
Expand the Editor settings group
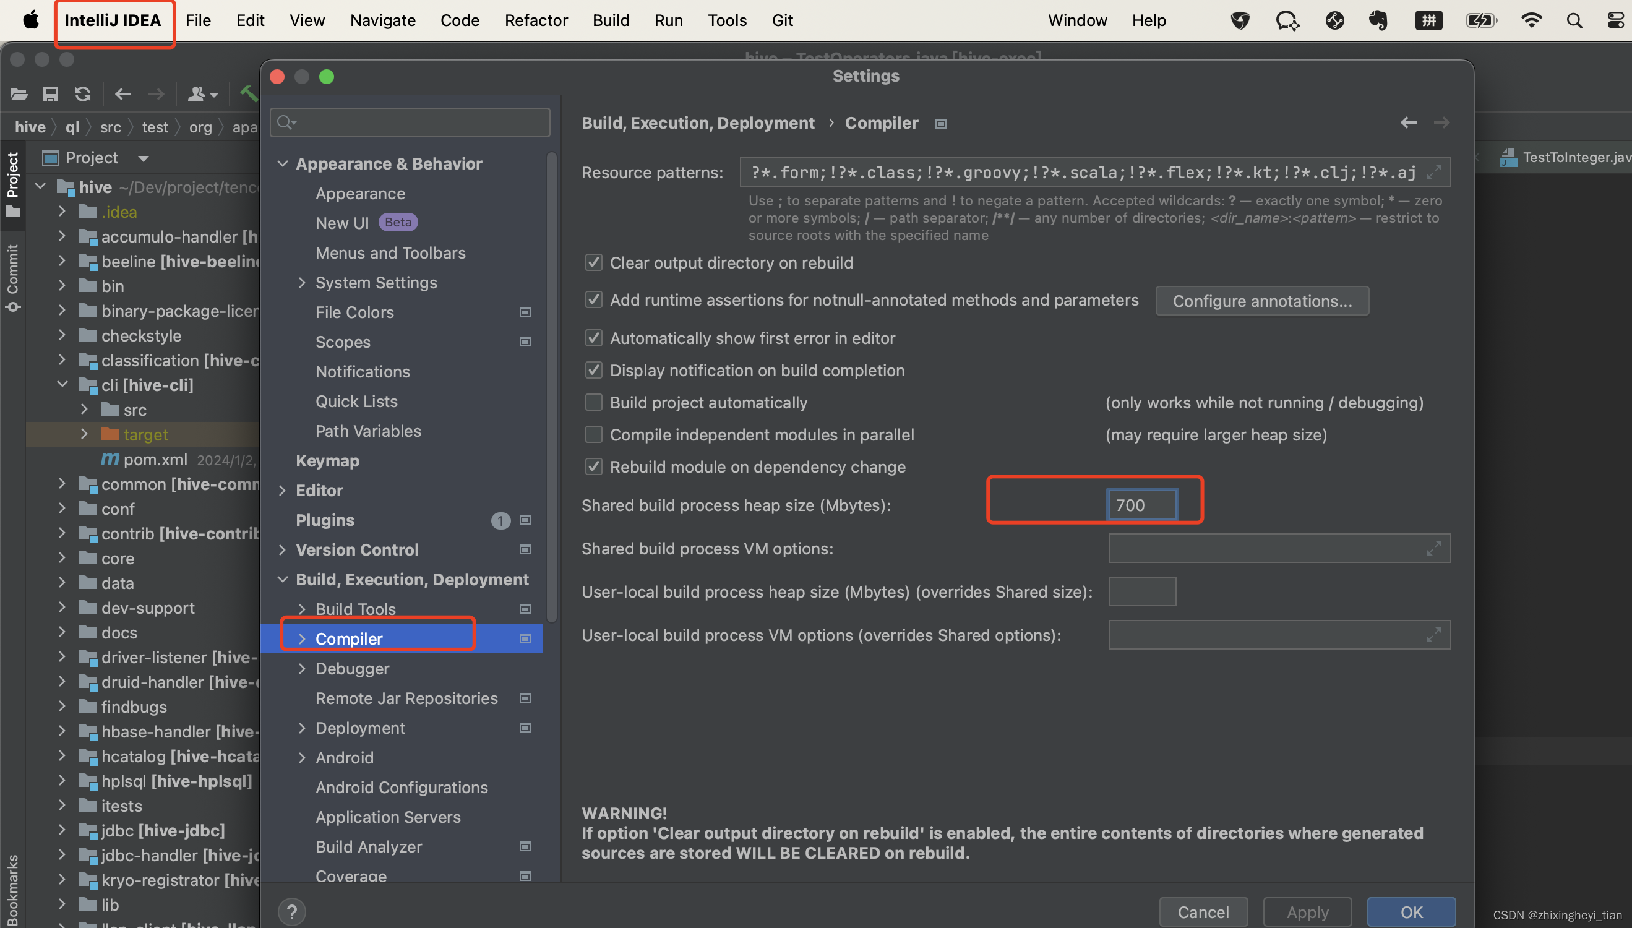282,490
